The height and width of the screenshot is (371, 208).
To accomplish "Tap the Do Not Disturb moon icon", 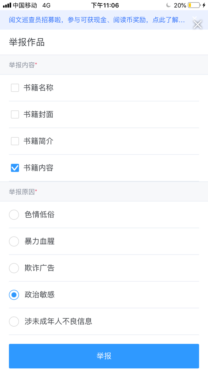I will (168, 5).
